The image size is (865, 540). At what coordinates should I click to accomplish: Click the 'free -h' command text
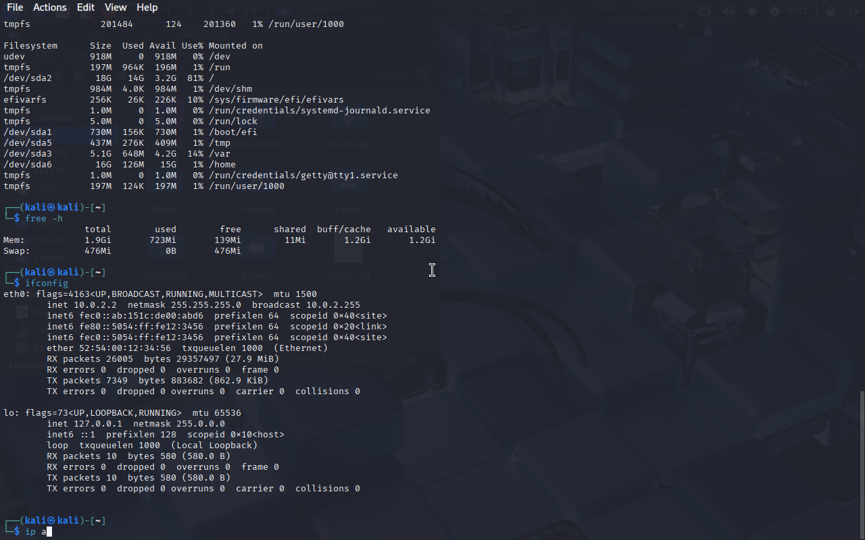pos(44,219)
